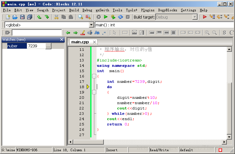This screenshot has height=154, width=235.
Task: Open Build target dropdown
Action: 195,17
